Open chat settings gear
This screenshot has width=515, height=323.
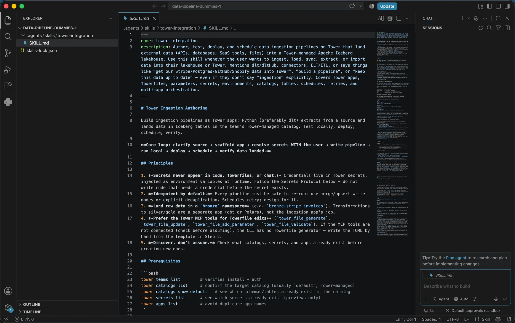tap(476, 18)
